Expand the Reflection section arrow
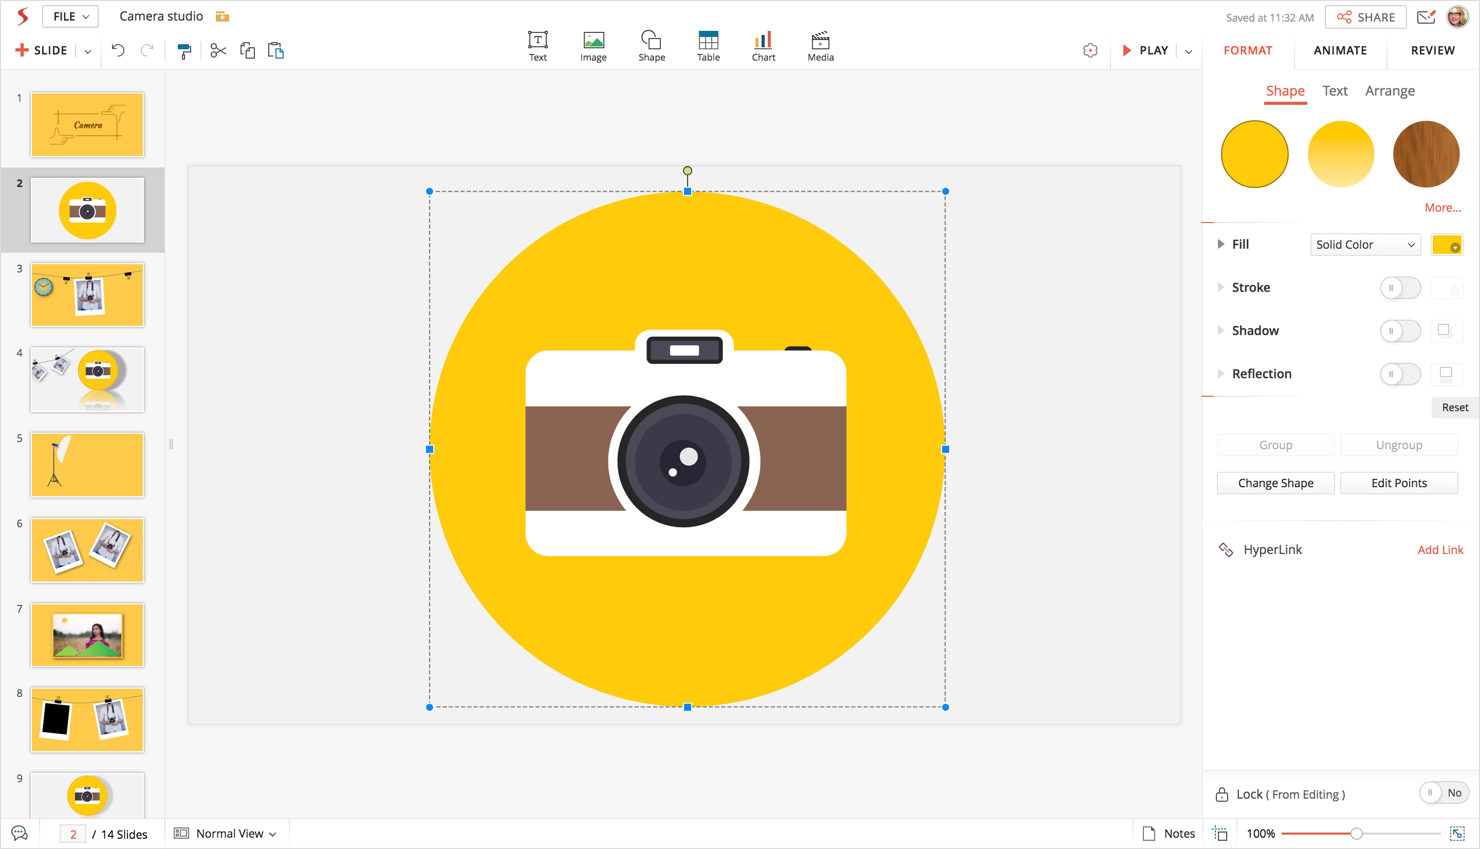Viewport: 1480px width, 849px height. (1220, 374)
